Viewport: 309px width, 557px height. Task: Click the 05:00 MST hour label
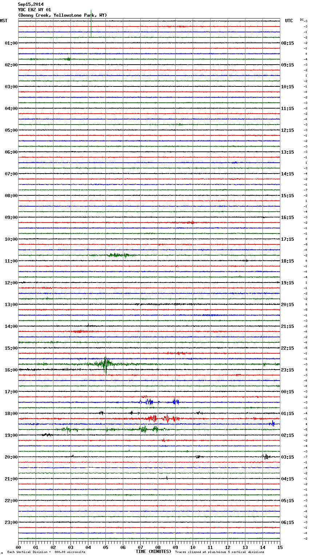[11, 130]
